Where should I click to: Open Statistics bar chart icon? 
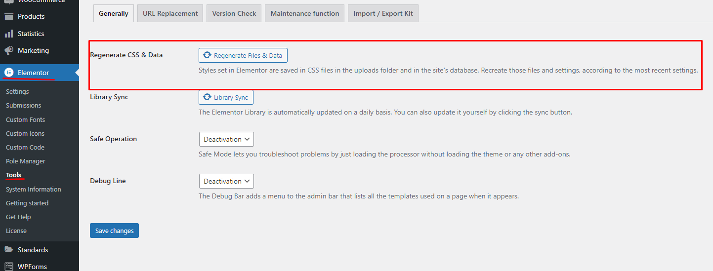8,34
